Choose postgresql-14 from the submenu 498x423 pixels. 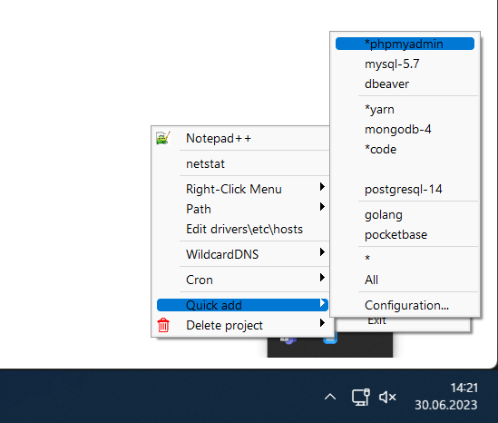pyautogui.click(x=405, y=190)
